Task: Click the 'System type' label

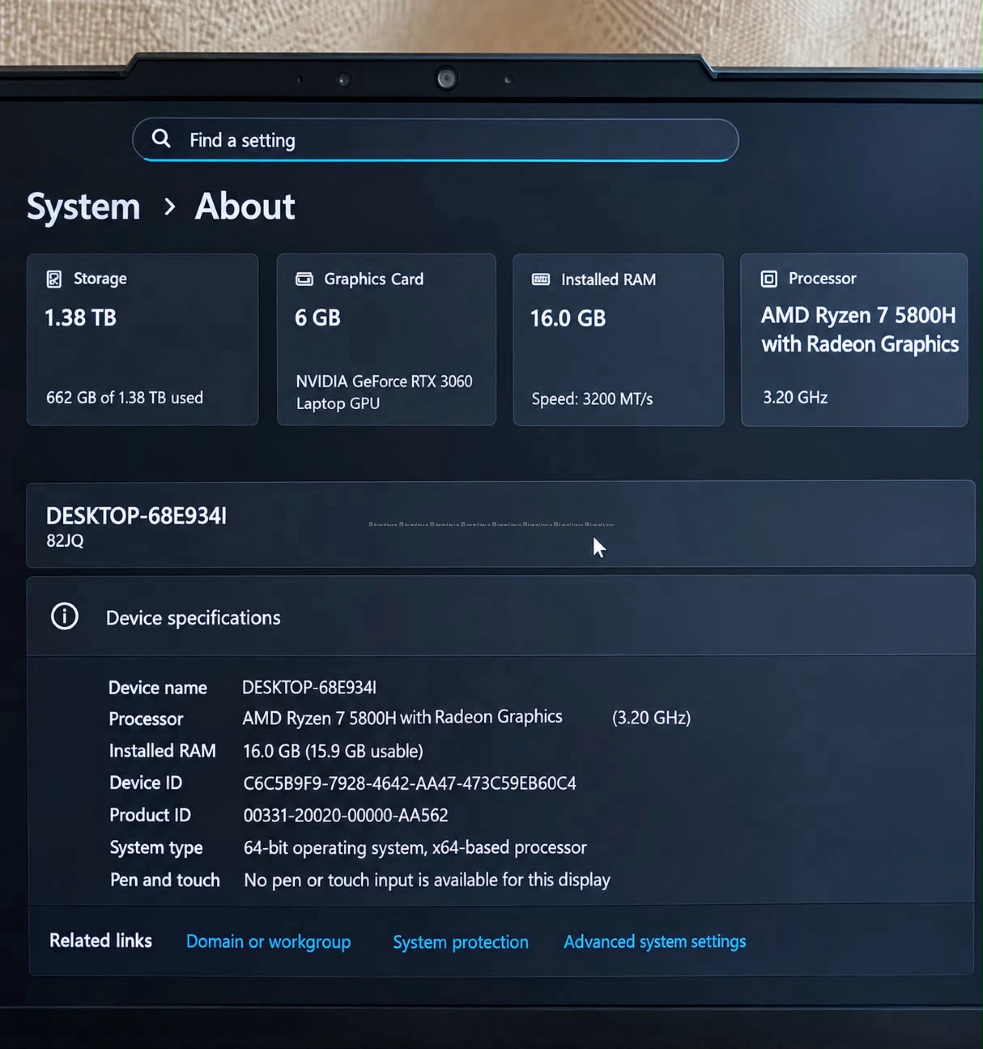Action: click(x=156, y=848)
